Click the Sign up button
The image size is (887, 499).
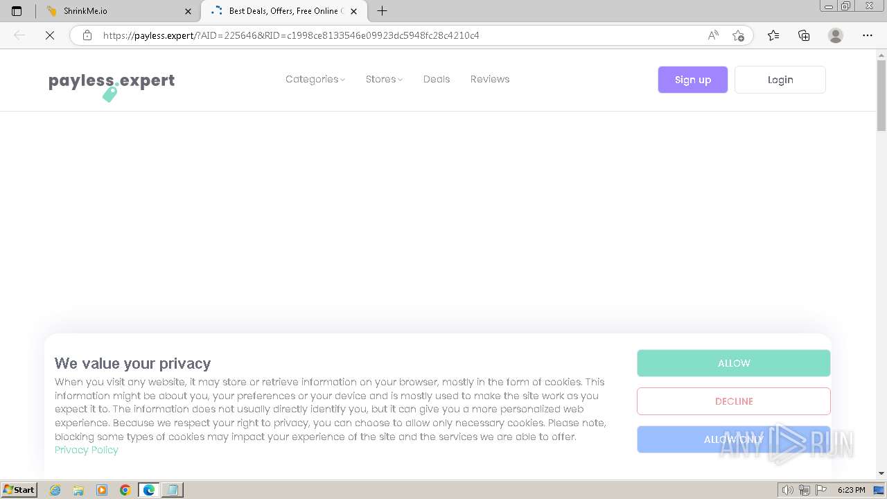pos(693,80)
